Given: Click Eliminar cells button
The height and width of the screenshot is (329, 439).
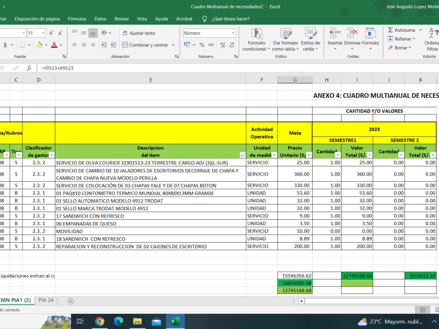Looking at the screenshot, I should pyautogui.click(x=352, y=39).
